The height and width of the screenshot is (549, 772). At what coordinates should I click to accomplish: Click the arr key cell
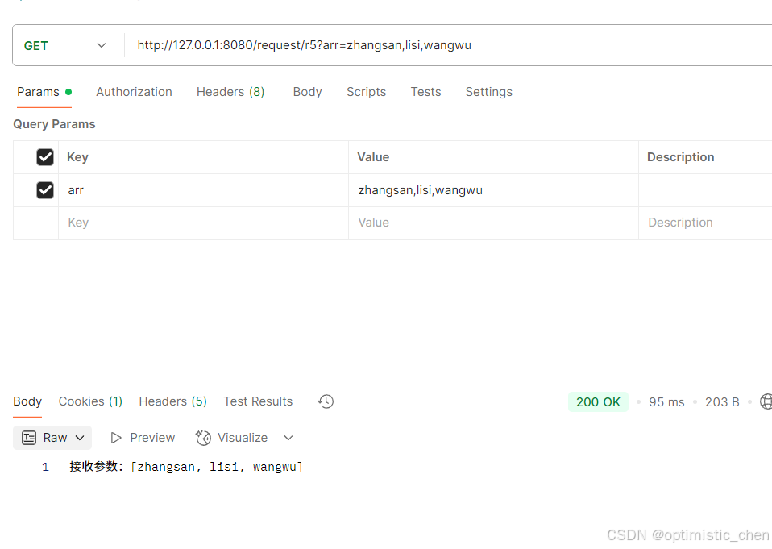coord(203,190)
